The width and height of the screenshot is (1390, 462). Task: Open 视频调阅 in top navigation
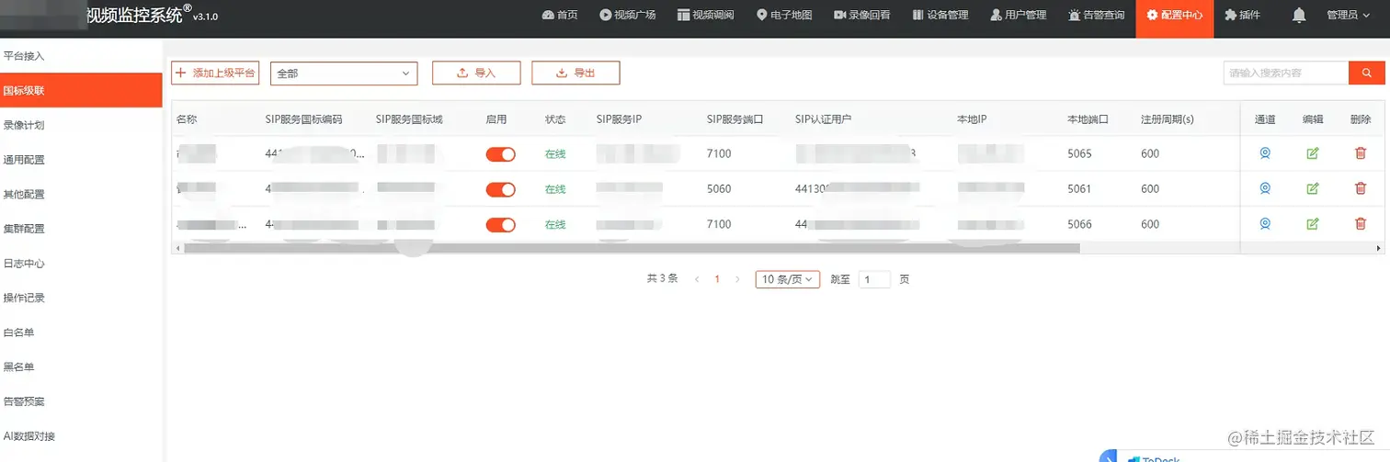[x=706, y=16]
